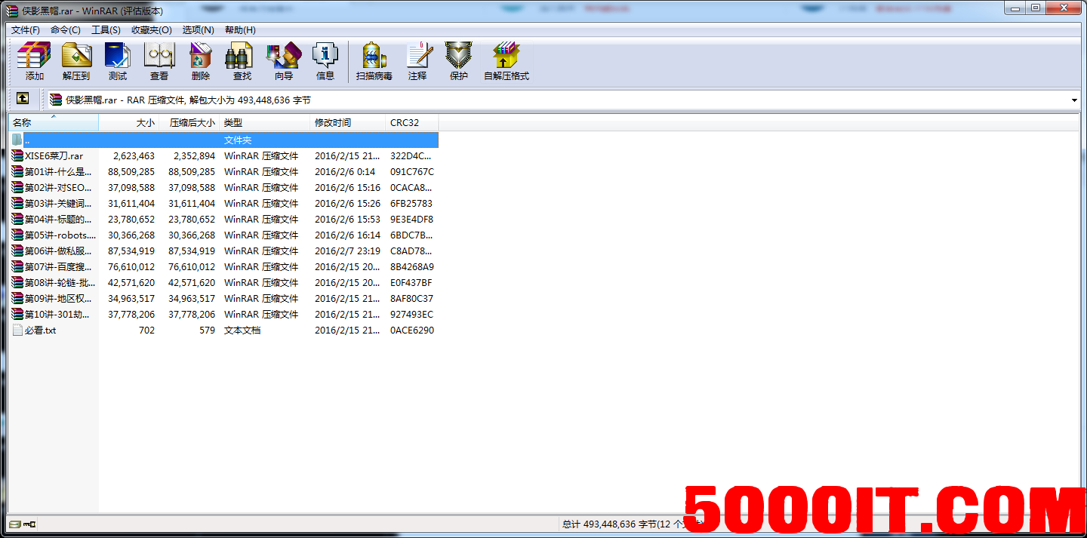The height and width of the screenshot is (538, 1087).
Task: Select the XISE6菜刀.rar archive icon
Action: (x=18, y=156)
